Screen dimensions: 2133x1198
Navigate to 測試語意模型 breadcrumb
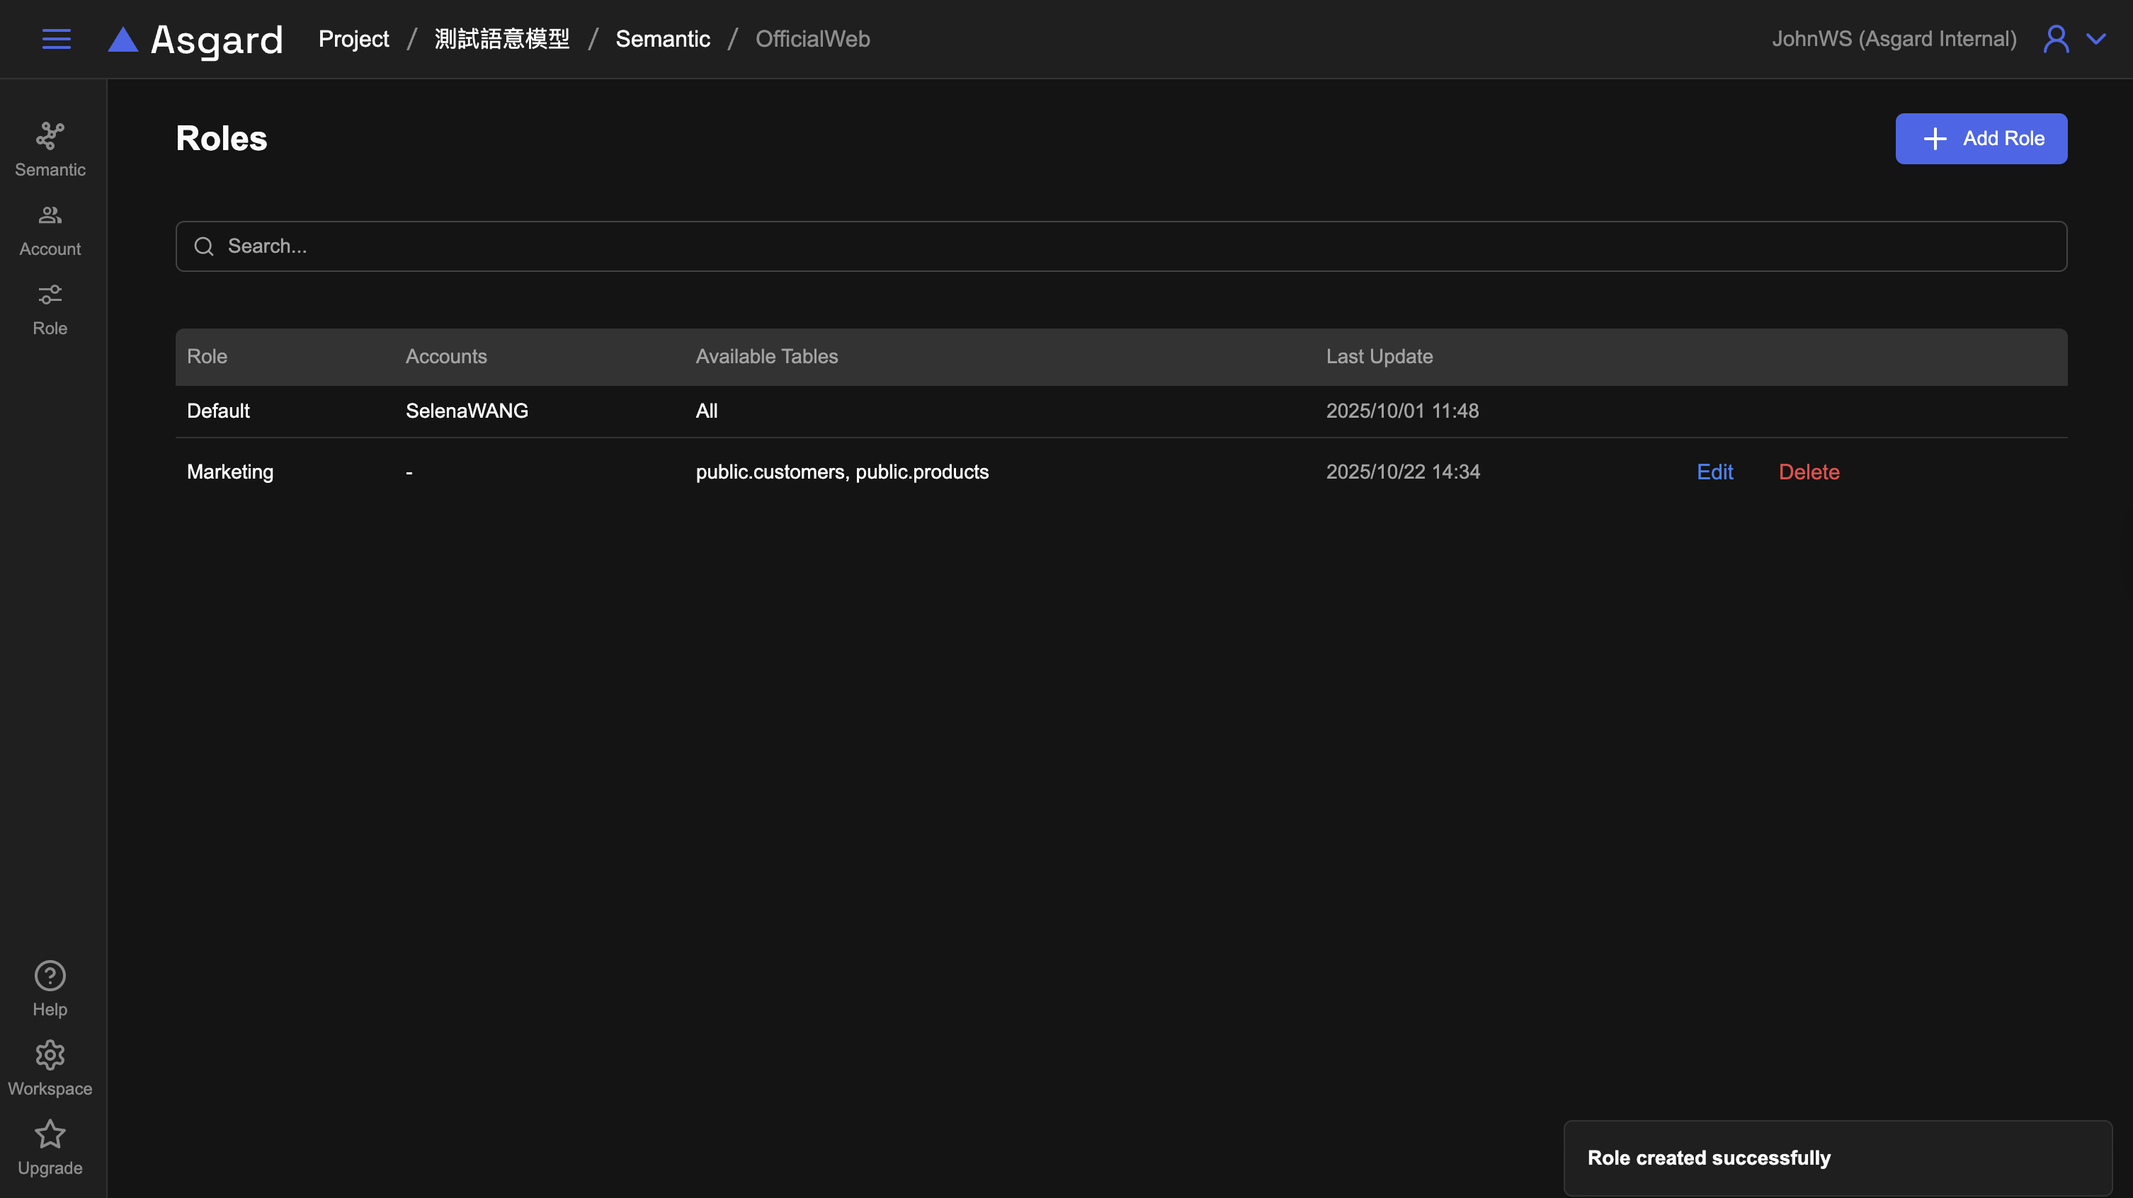coord(502,39)
